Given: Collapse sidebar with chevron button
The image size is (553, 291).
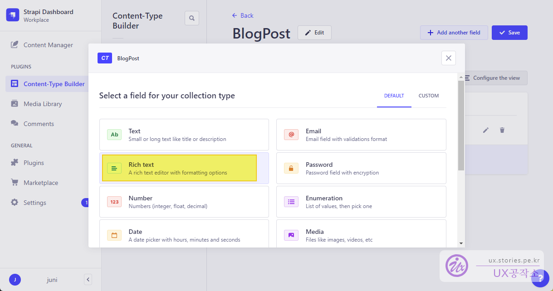Looking at the screenshot, I should coord(88,279).
